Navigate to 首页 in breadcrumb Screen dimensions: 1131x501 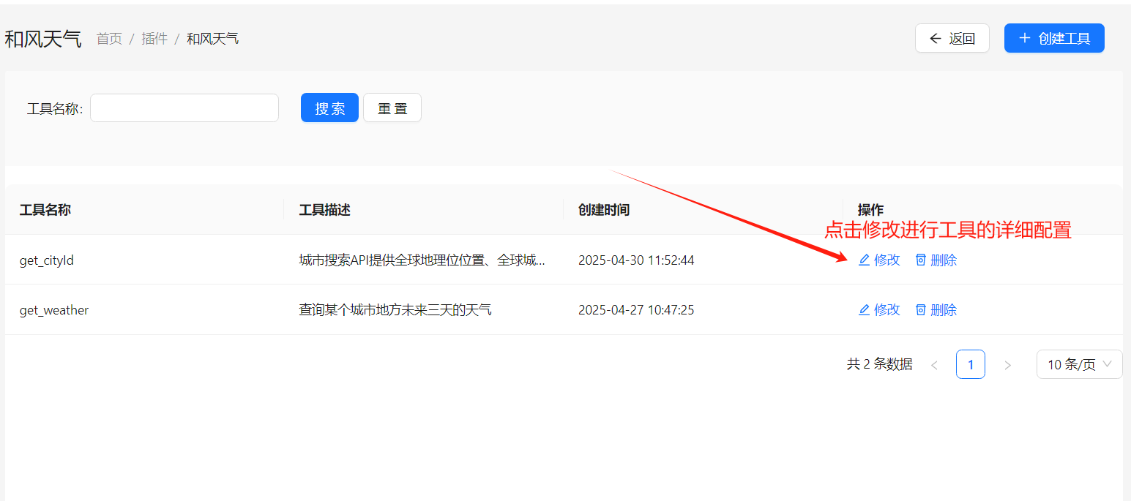[x=109, y=39]
